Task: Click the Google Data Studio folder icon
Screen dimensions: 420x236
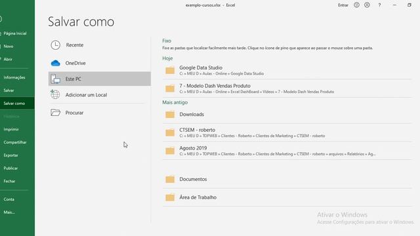Action: click(x=170, y=70)
